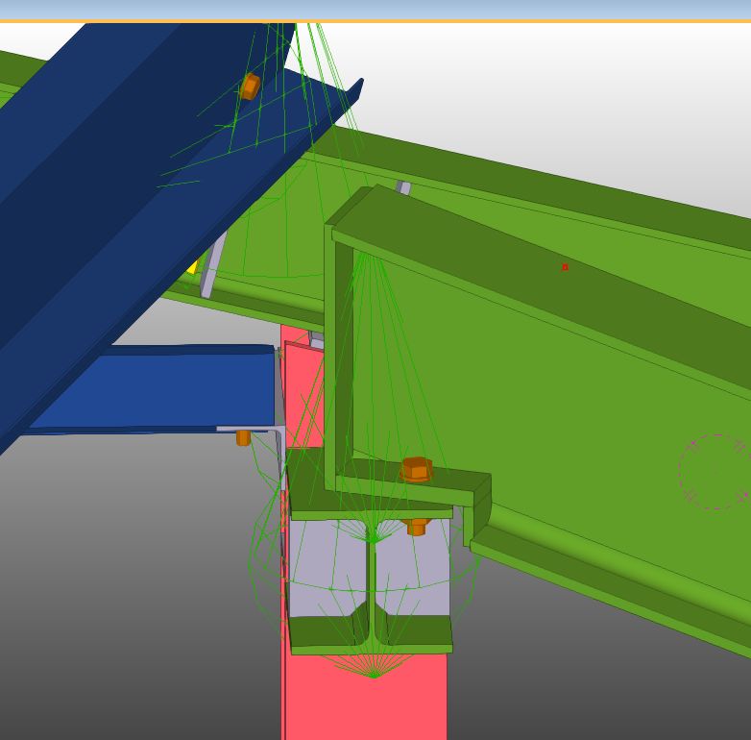Pick the orange bolt nut beneath the green cap plate

point(417,527)
